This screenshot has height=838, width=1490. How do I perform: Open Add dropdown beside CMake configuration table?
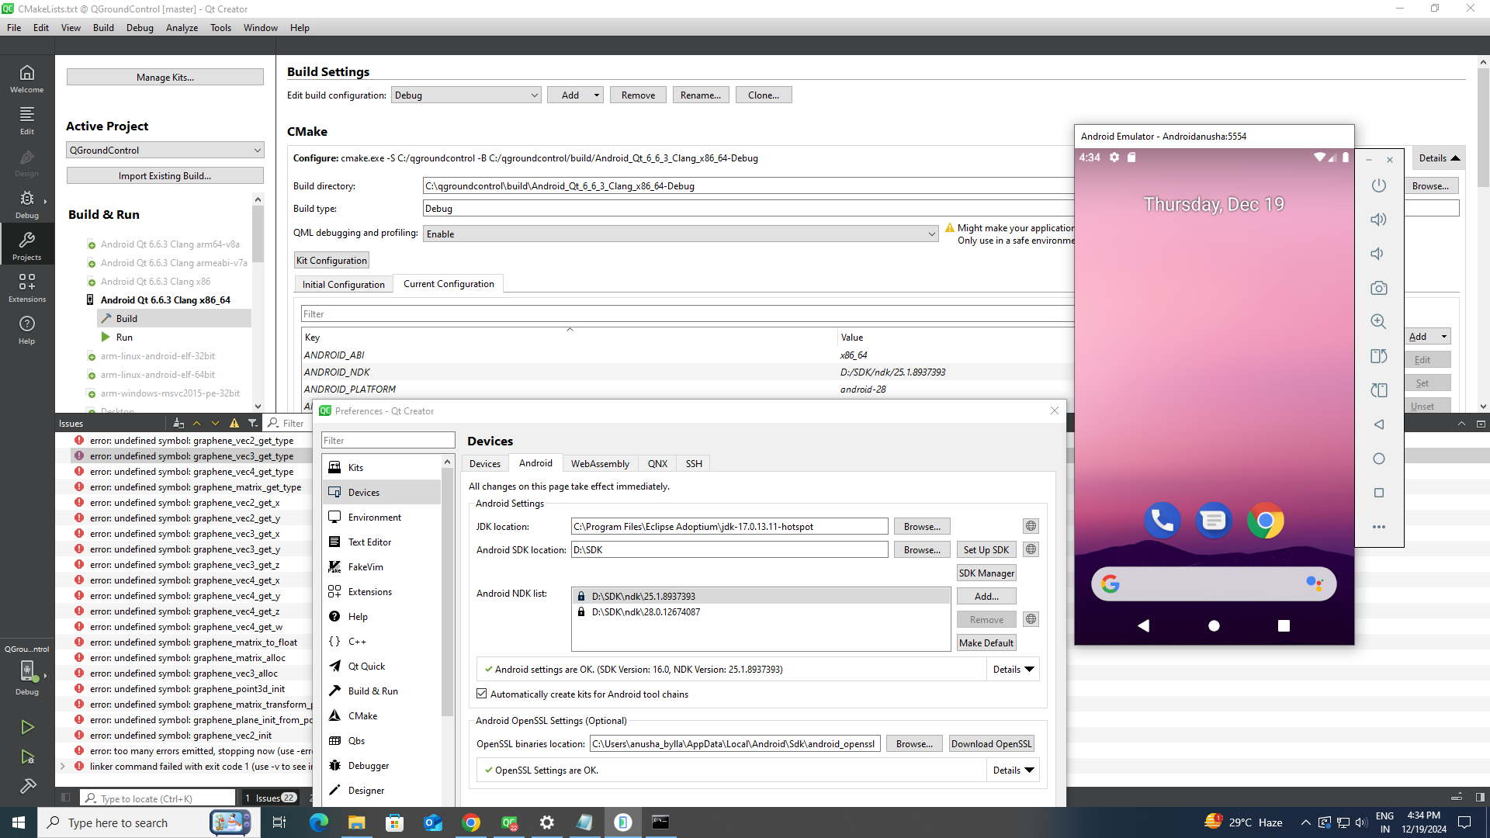(x=1429, y=337)
